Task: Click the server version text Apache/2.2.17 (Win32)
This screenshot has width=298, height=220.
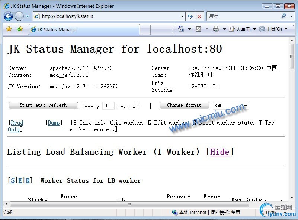Action: tap(81, 68)
